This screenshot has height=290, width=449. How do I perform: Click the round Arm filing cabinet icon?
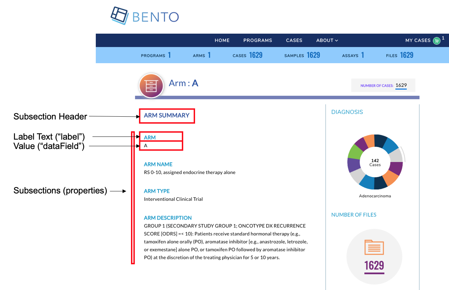[151, 85]
